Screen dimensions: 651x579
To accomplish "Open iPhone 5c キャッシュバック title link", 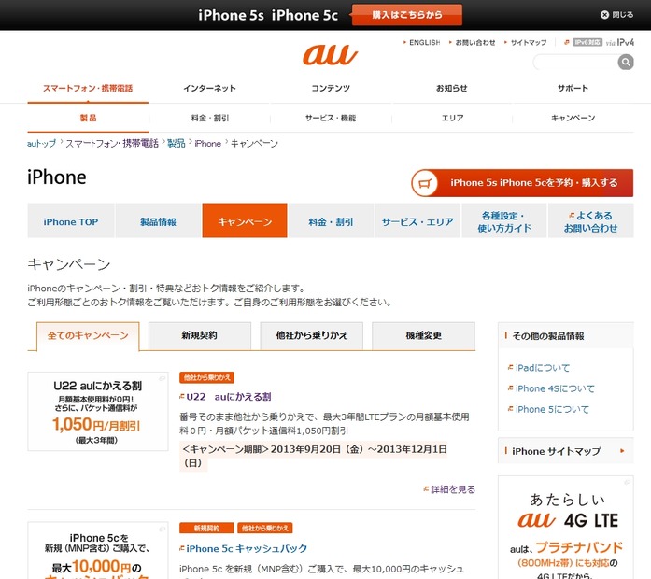I will (247, 549).
